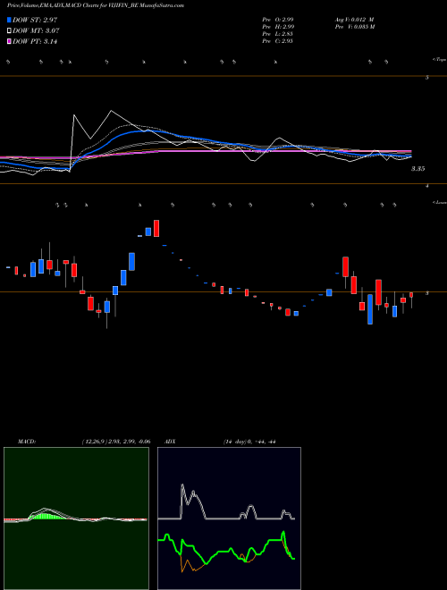This screenshot has height=590, width=447.
Task: Click the ADX (14 day) values text
Action: (x=249, y=442)
